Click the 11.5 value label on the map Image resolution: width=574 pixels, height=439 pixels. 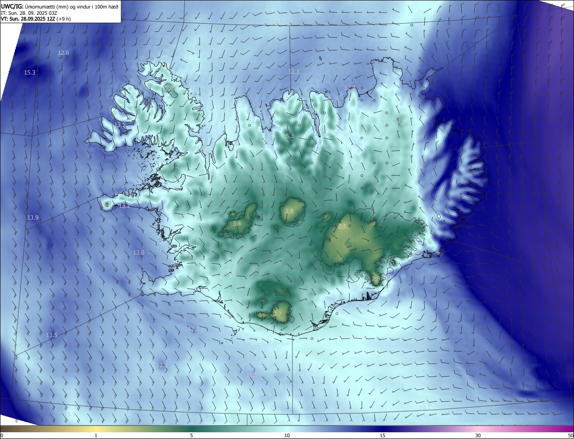252,375
